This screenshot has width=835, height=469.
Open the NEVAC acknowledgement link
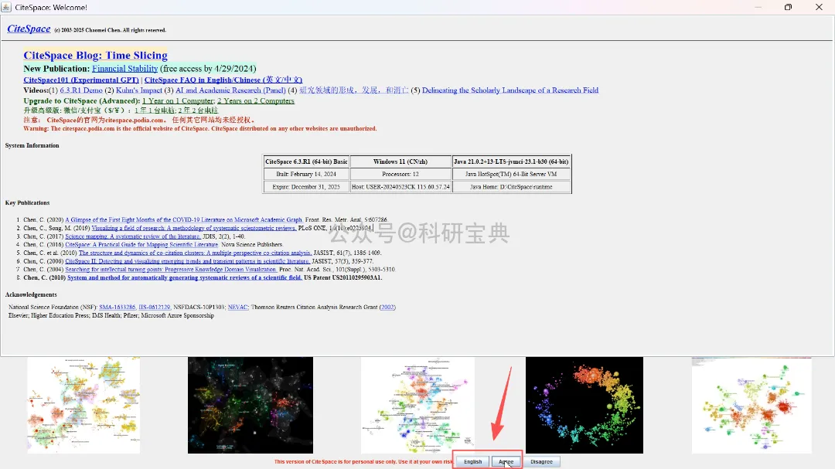pos(237,308)
